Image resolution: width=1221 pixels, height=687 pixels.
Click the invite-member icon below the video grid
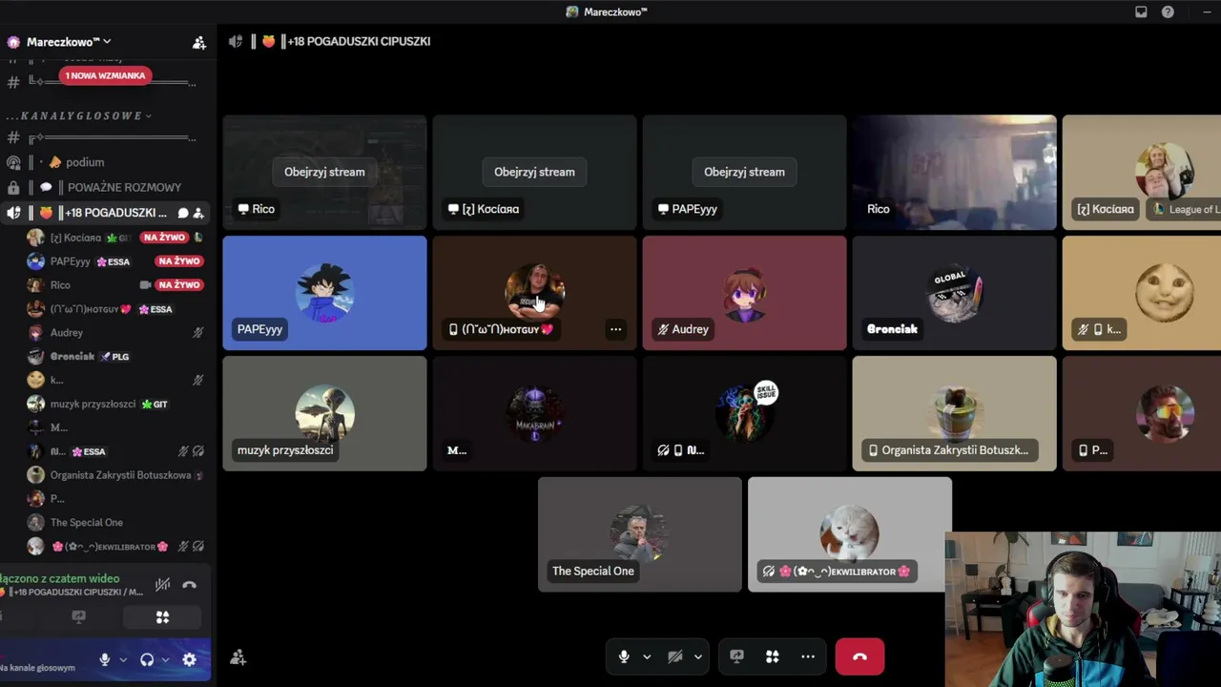click(238, 657)
